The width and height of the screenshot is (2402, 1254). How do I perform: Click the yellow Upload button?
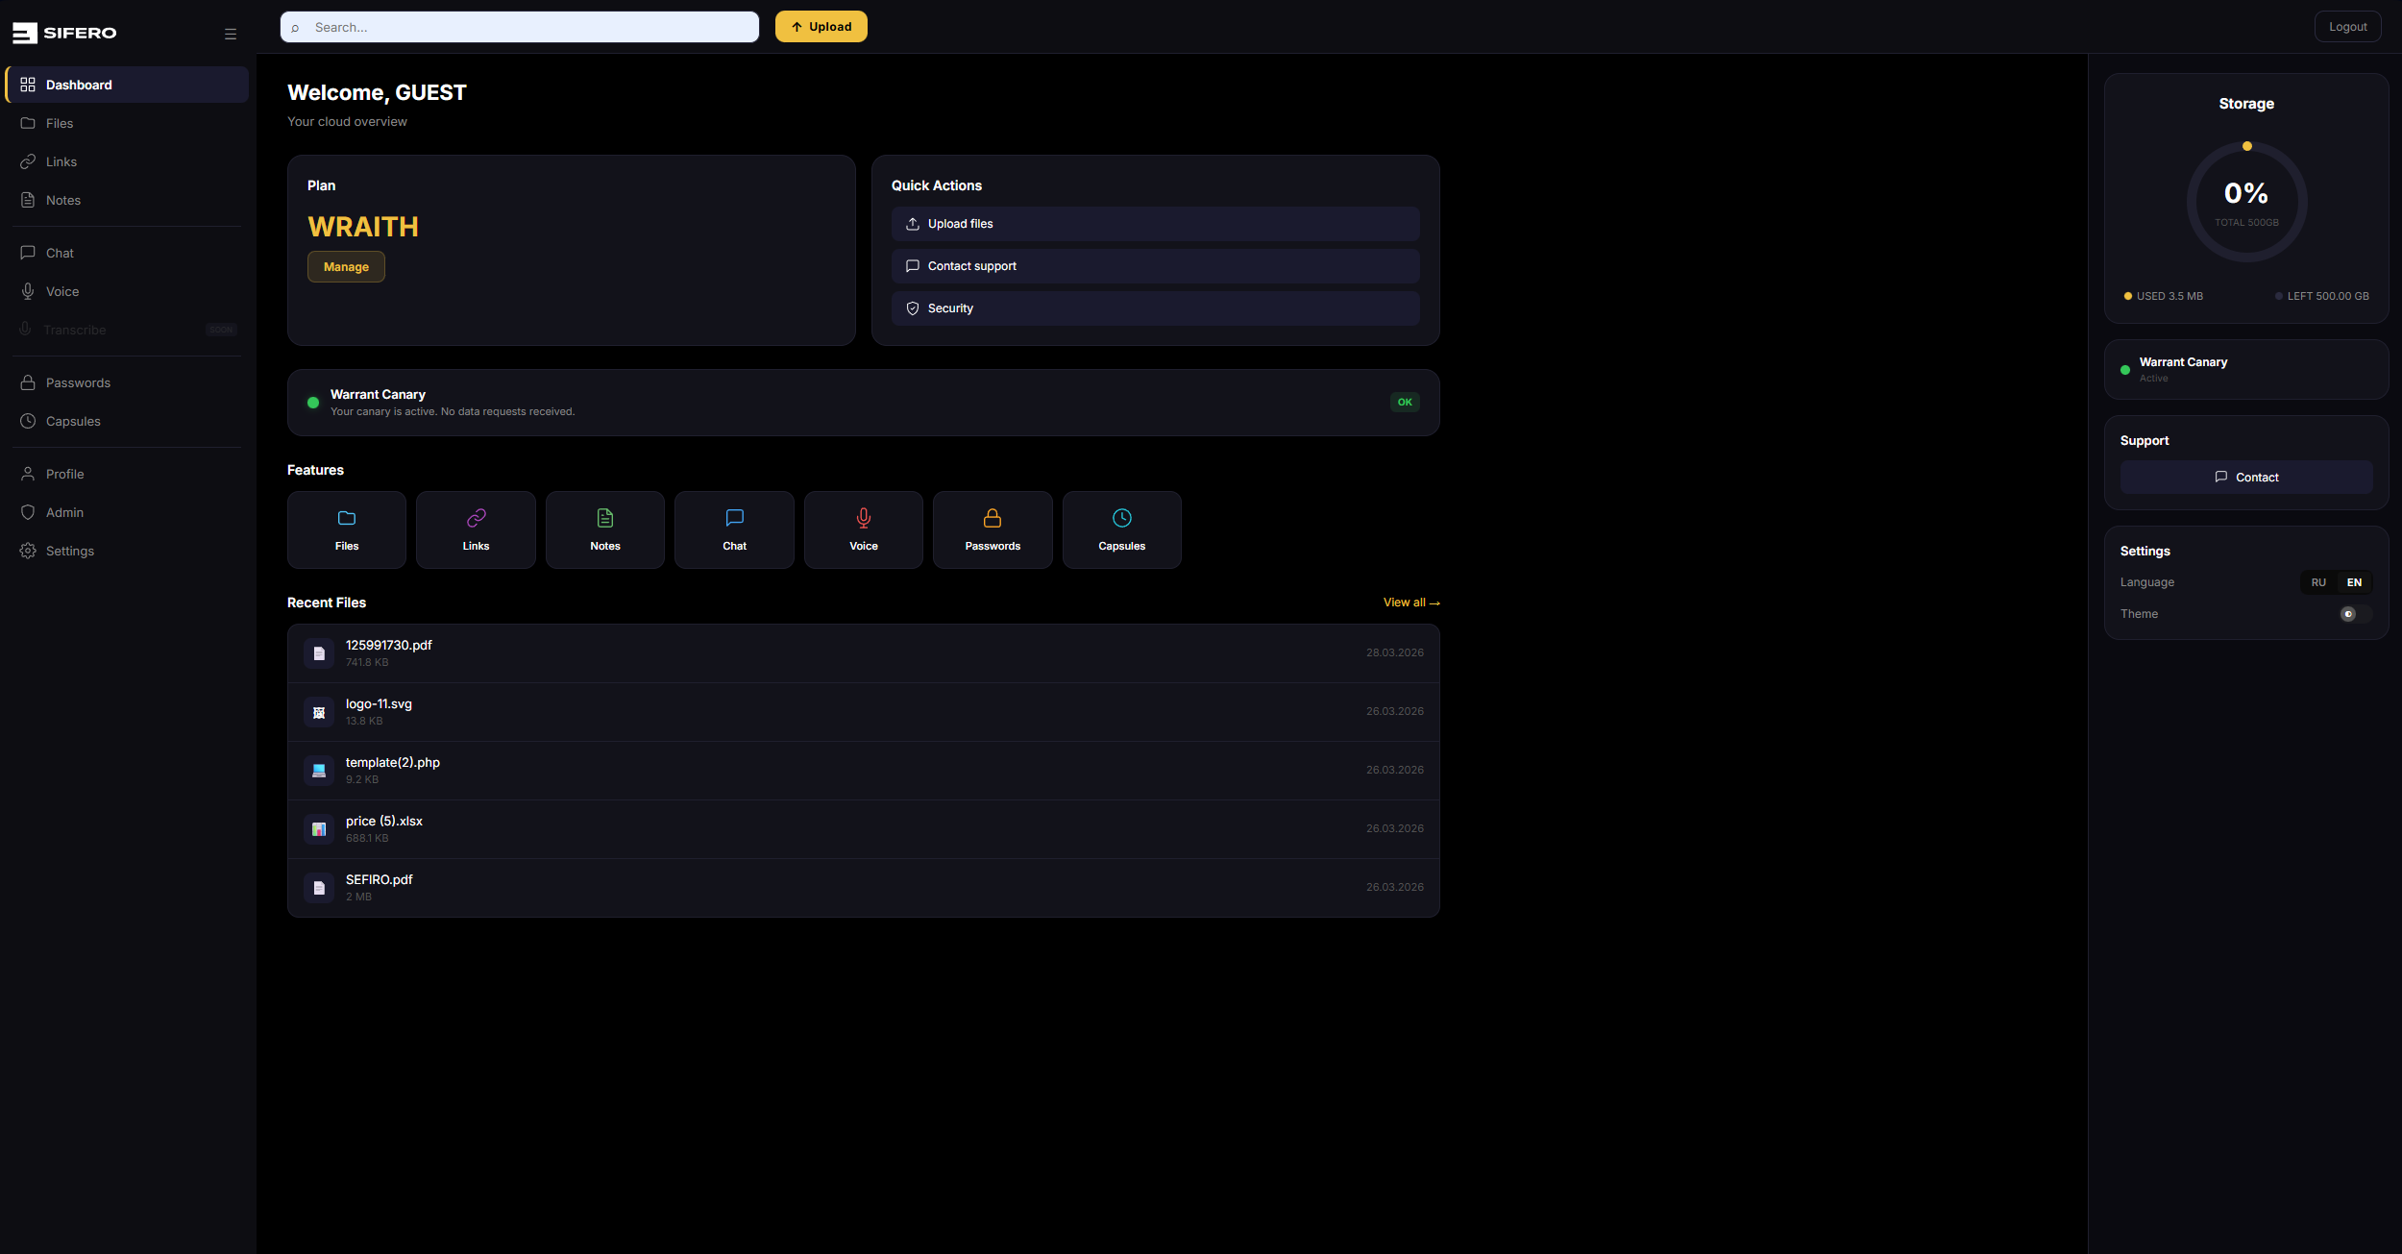click(x=821, y=27)
